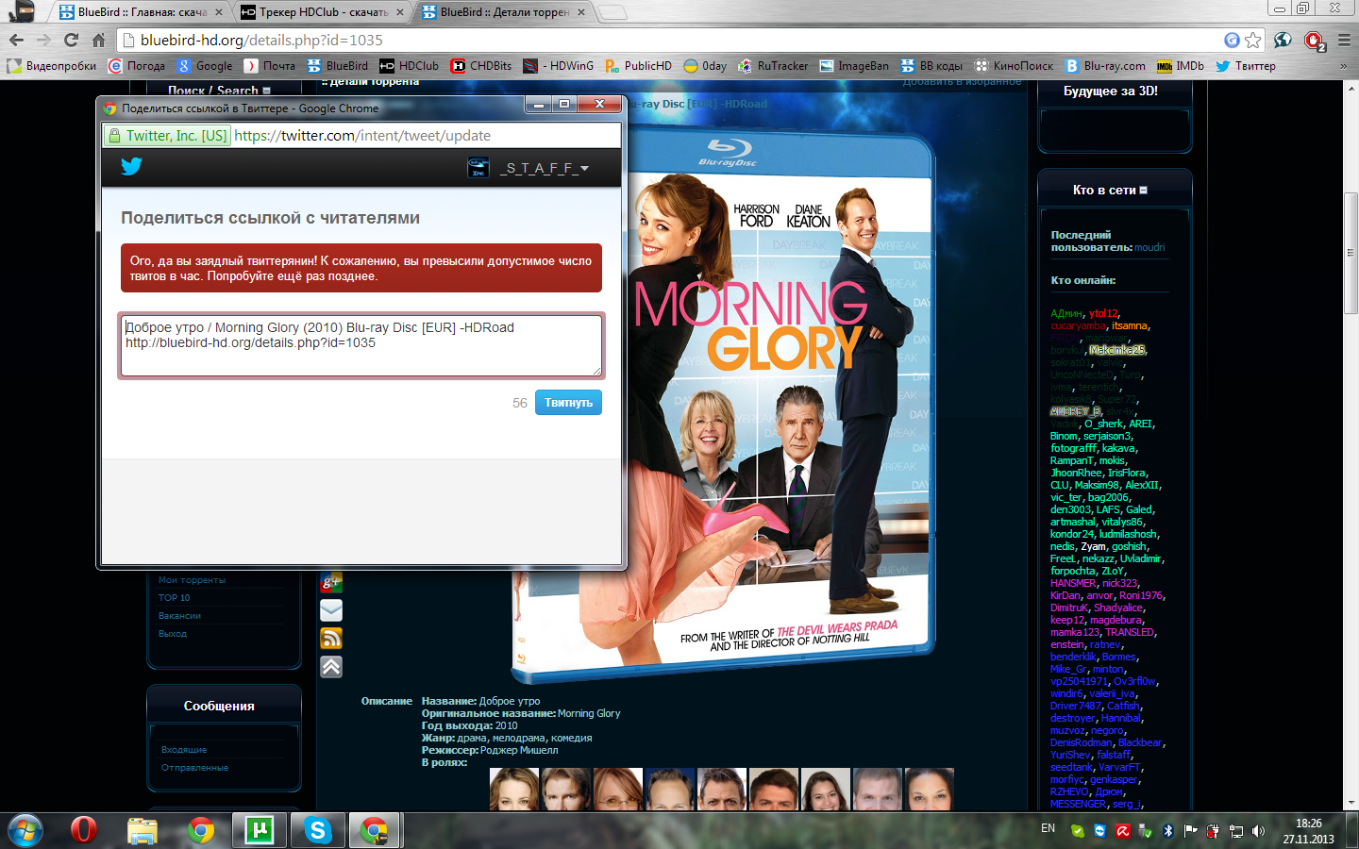The height and width of the screenshot is (849, 1359).
Task: Open uTorrent from the taskbar
Action: 259,830
